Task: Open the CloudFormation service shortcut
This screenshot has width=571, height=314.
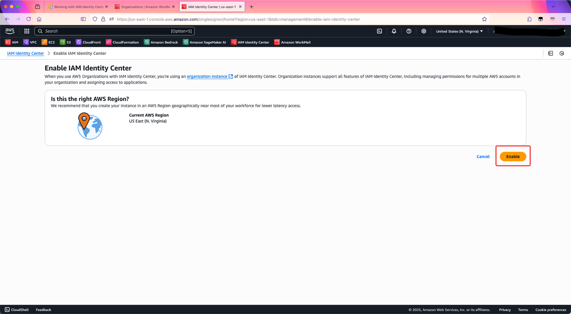Action: pyautogui.click(x=122, y=42)
